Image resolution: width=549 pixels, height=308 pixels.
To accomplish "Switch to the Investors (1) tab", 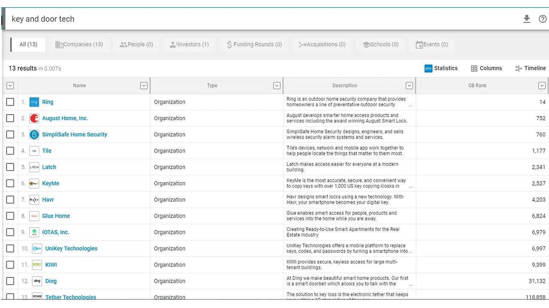I will pyautogui.click(x=189, y=44).
